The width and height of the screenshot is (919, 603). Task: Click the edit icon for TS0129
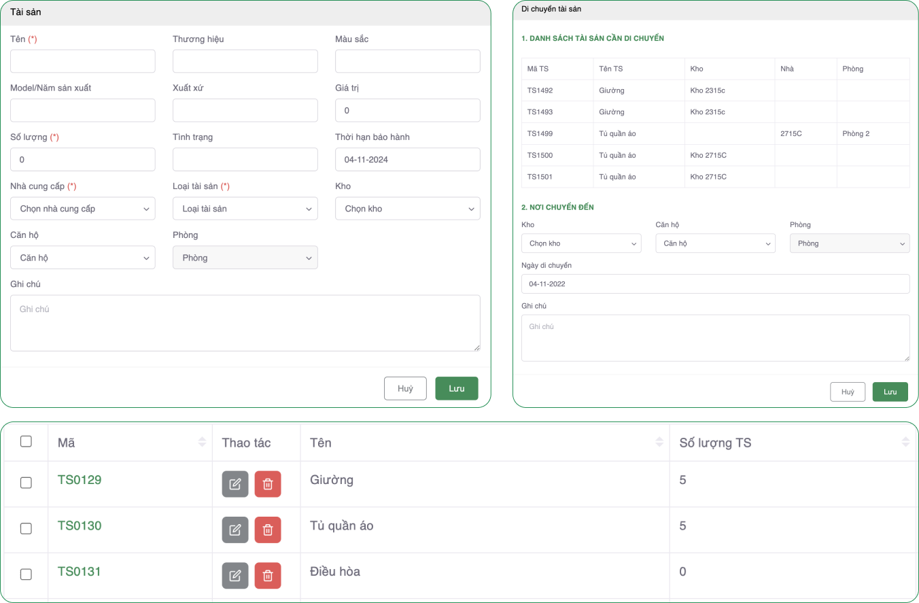click(x=235, y=484)
